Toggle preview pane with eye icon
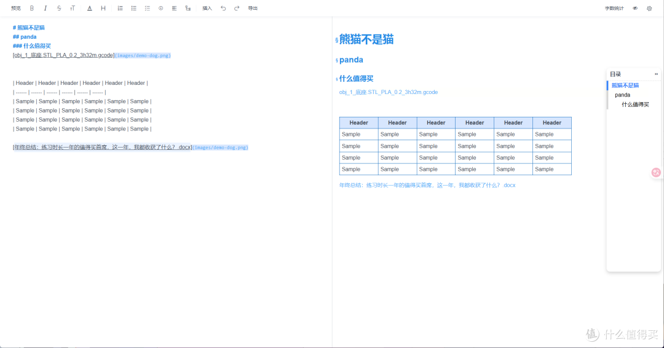 [635, 8]
